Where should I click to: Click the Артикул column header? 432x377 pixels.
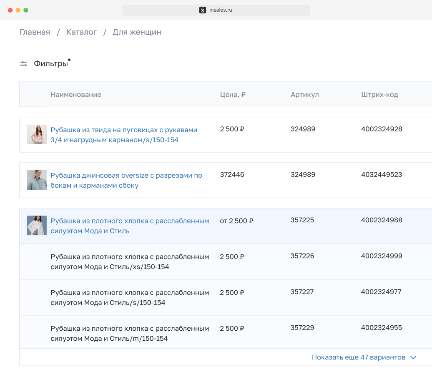click(x=304, y=95)
